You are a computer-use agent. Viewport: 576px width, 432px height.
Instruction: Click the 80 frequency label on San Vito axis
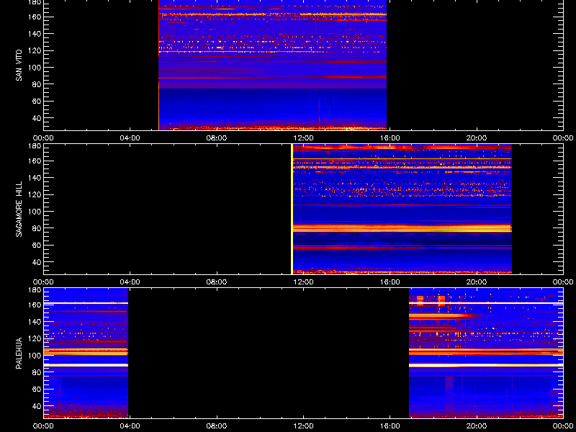click(35, 84)
